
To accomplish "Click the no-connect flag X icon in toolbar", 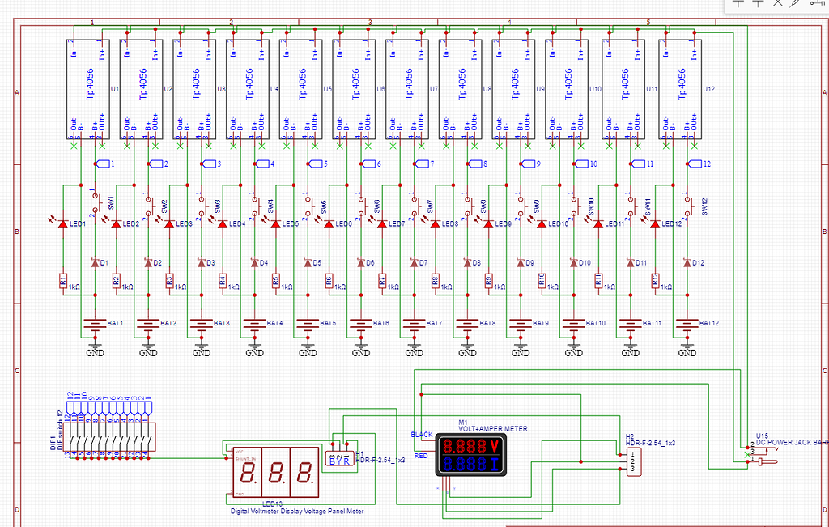I will tap(777, 4).
